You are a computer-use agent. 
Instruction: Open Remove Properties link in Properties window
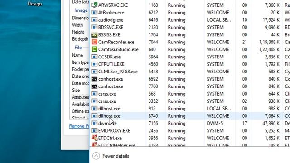(x=79, y=126)
